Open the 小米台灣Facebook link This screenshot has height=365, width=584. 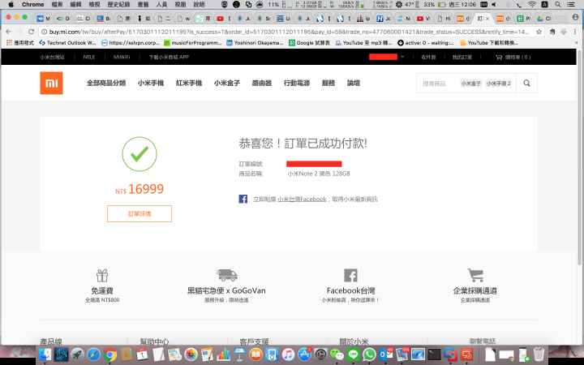click(x=302, y=200)
